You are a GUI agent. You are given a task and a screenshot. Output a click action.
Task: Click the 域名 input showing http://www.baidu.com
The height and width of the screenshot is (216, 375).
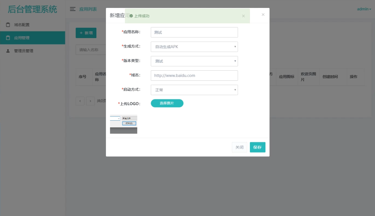[x=194, y=75]
